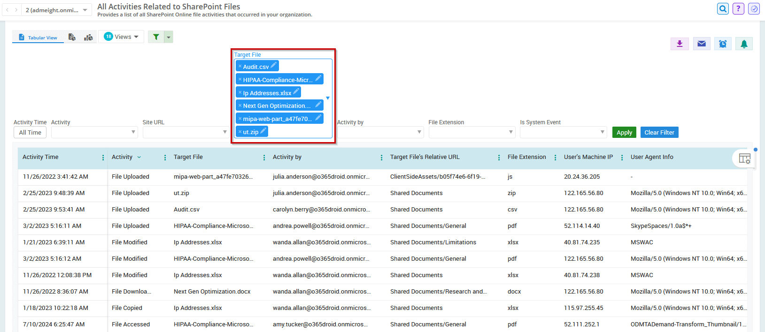Click the Activity Time column header

point(40,157)
